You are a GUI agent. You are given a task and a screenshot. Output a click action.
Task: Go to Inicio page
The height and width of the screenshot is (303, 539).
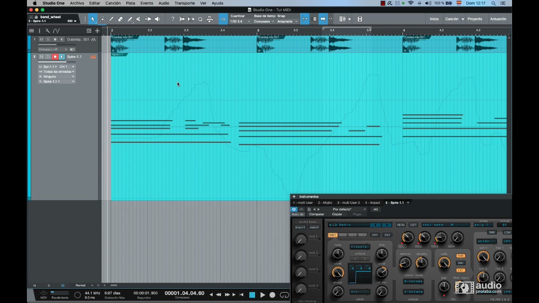click(x=434, y=19)
